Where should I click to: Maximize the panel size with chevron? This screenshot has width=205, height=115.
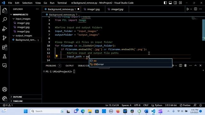click(x=195, y=65)
